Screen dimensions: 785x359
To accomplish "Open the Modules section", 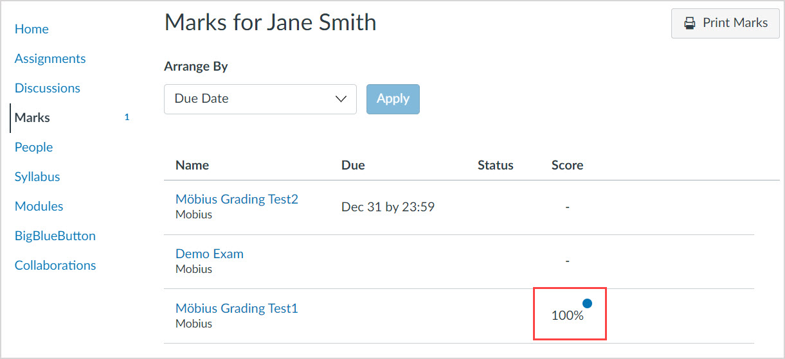I will [x=39, y=206].
